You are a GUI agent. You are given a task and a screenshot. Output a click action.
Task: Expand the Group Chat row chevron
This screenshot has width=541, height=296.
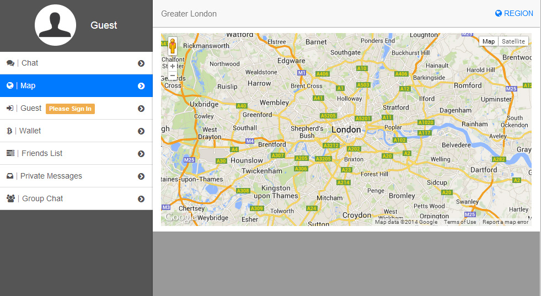[141, 199]
